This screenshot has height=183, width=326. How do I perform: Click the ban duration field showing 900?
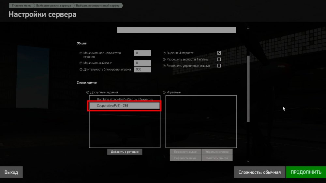pyautogui.click(x=142, y=70)
